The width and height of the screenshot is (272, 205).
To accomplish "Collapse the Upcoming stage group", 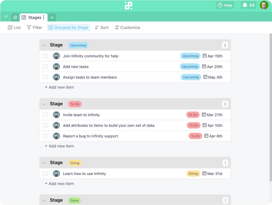I will tap(44, 45).
